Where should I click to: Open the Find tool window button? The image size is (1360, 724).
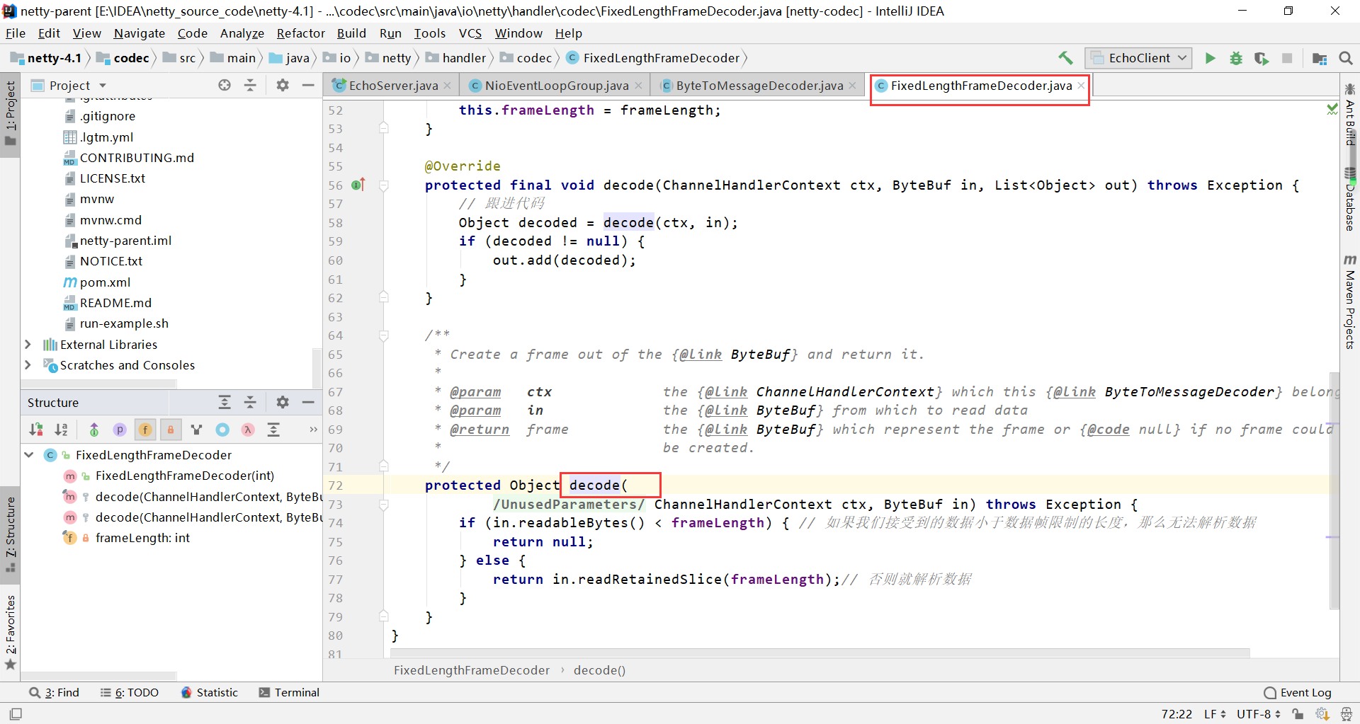(x=54, y=693)
